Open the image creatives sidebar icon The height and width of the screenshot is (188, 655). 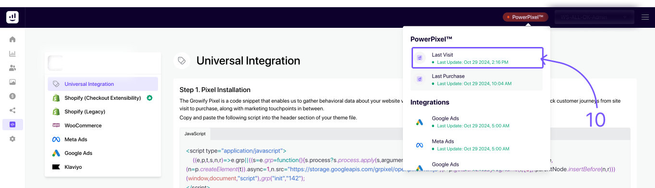[x=12, y=82]
